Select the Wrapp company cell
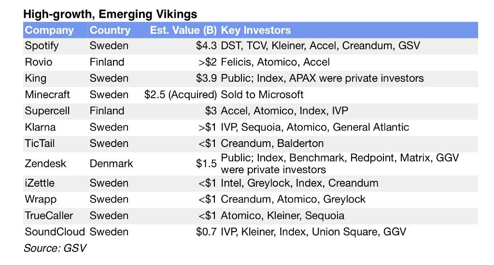This screenshot has height=265, width=494. [40, 199]
